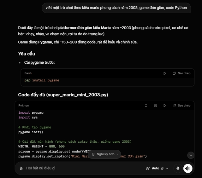The height and width of the screenshot is (178, 202).
Task: Click the attach file paperclip icon
Action: coord(21,168)
